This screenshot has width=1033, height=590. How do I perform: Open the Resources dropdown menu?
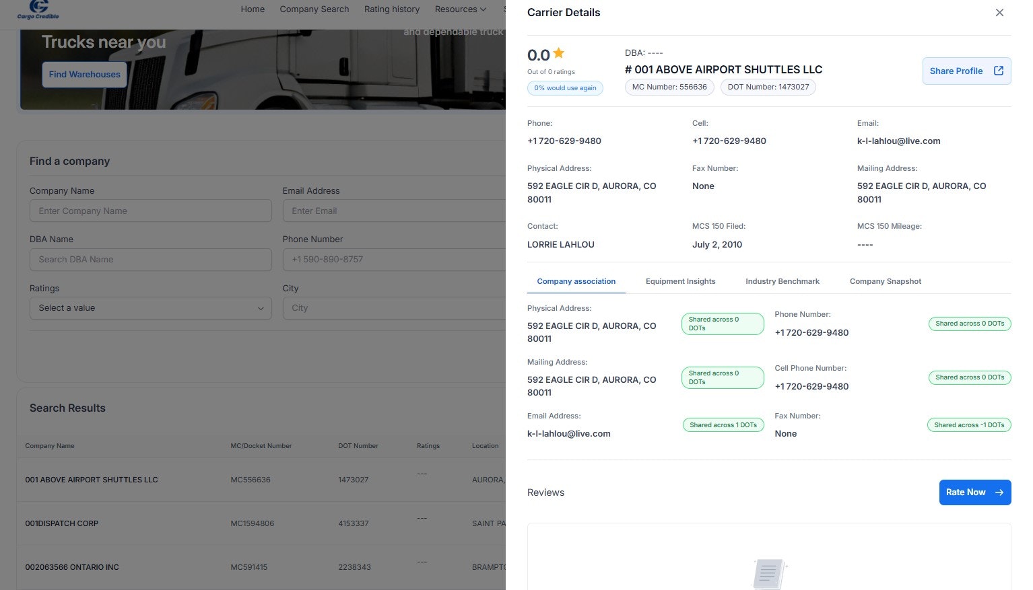coord(461,9)
